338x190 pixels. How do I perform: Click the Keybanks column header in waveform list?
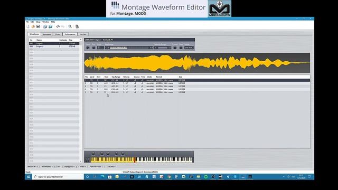click(x=63, y=40)
